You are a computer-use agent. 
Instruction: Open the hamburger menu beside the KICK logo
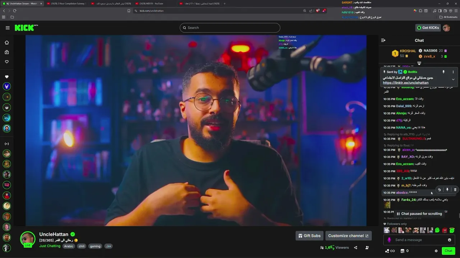[8, 28]
